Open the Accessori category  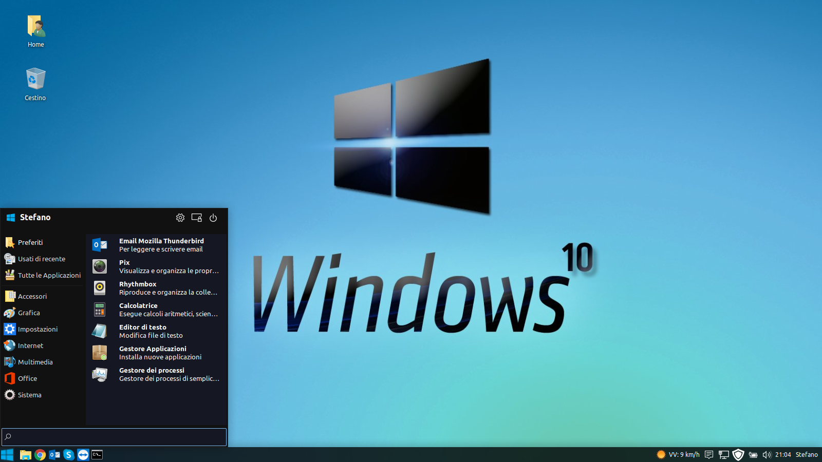[43, 296]
